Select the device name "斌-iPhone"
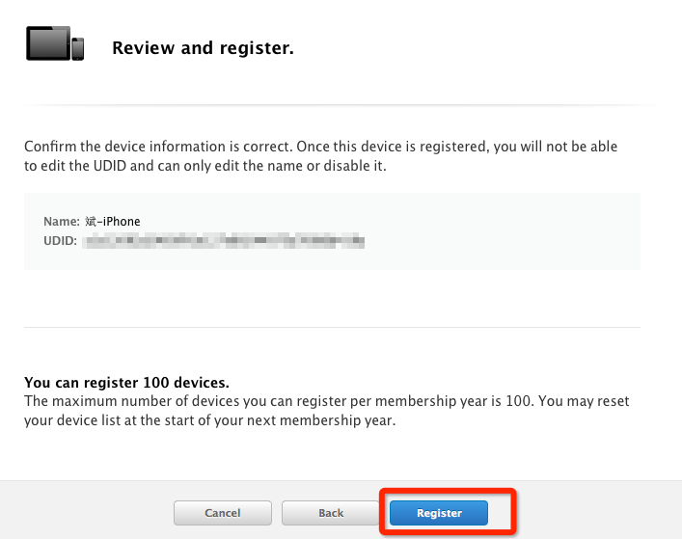Viewport: 682px width, 539px height. [x=113, y=222]
